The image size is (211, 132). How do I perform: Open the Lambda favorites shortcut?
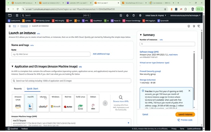click(x=27, y=21)
